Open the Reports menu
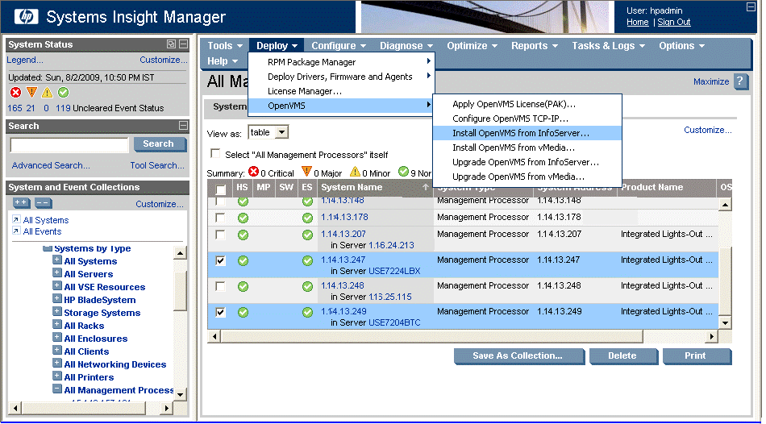The width and height of the screenshot is (766, 424). click(534, 45)
